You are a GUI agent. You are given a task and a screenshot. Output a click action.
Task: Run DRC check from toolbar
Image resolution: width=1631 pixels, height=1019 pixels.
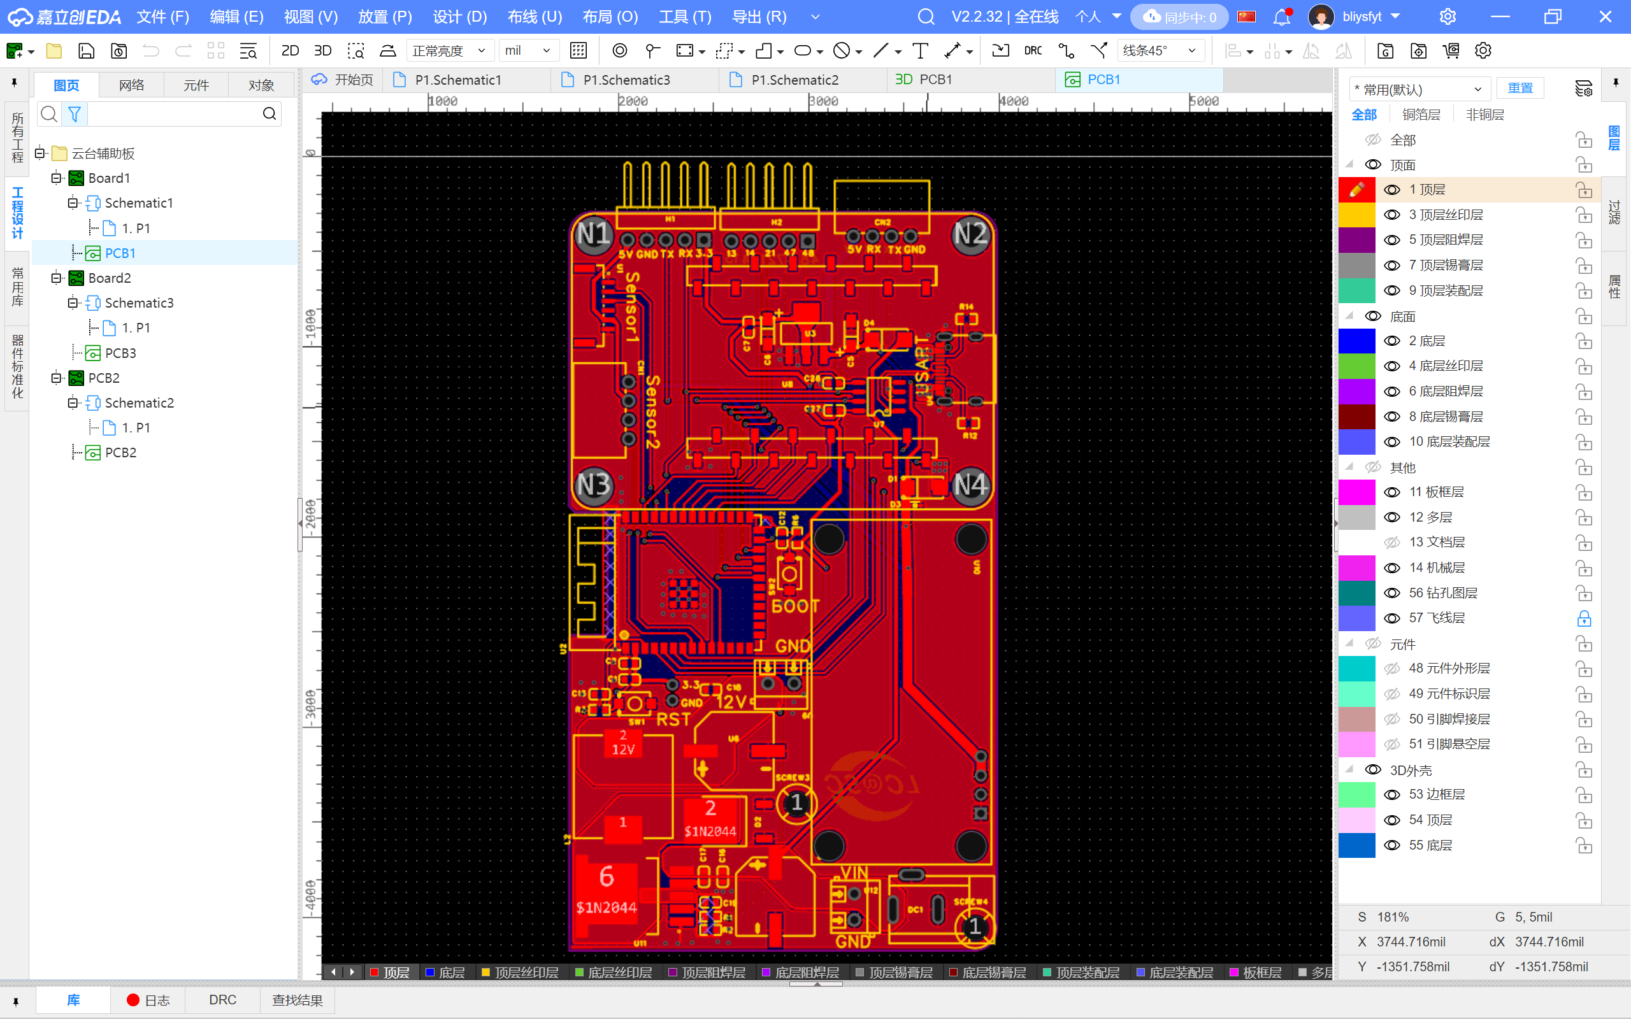[1033, 50]
